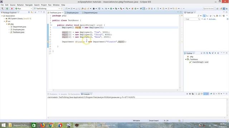Toggle the highlighted block selection toolbar button
Viewport: 229px width, 128px height.
144,9
